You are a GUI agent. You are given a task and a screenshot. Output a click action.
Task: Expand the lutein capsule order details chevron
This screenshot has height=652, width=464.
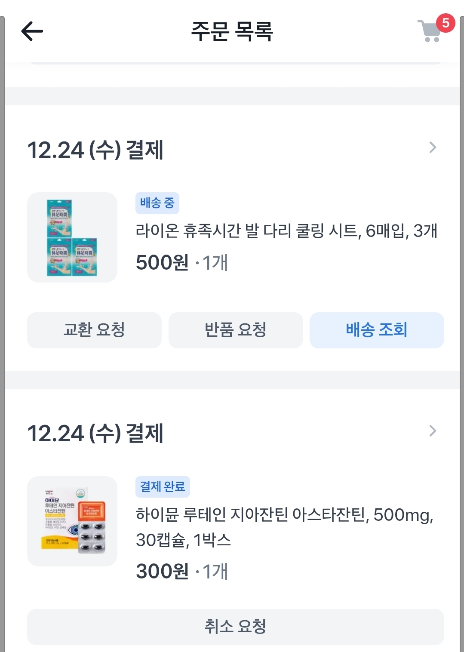click(433, 431)
